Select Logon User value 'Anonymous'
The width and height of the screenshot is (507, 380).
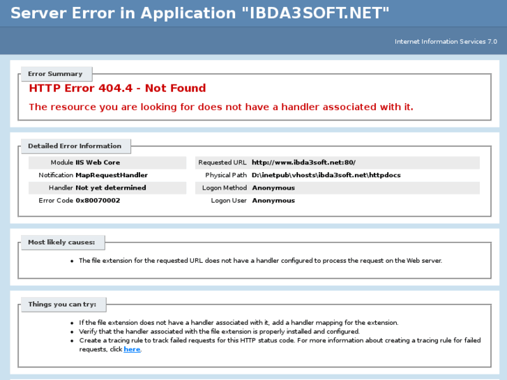point(273,201)
